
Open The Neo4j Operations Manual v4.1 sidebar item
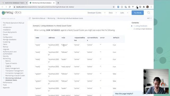(14, 24)
